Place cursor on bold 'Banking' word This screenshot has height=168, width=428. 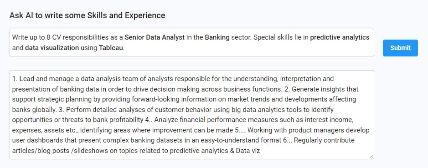(217, 37)
